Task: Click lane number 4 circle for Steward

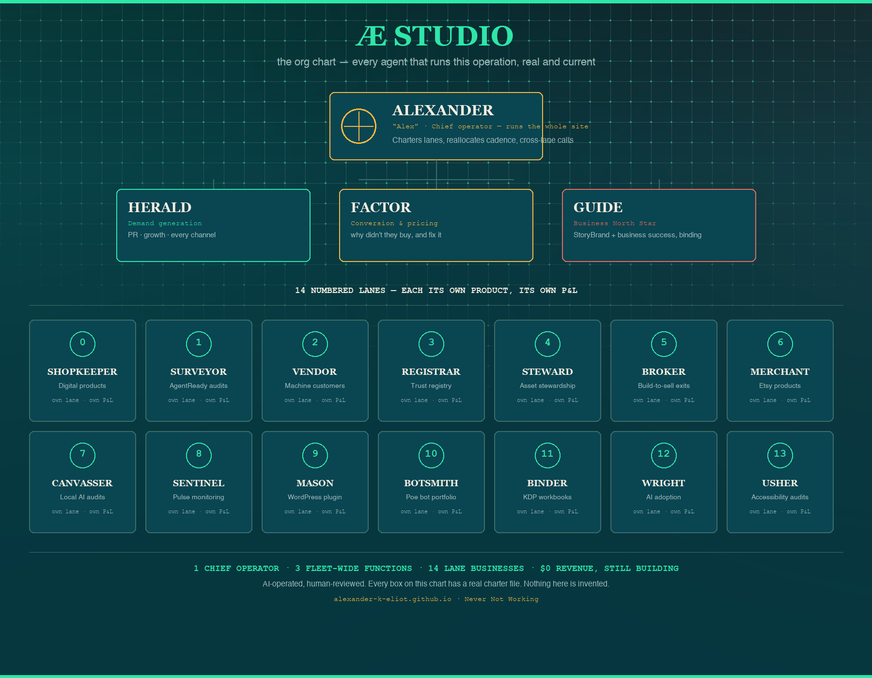Action: point(547,344)
